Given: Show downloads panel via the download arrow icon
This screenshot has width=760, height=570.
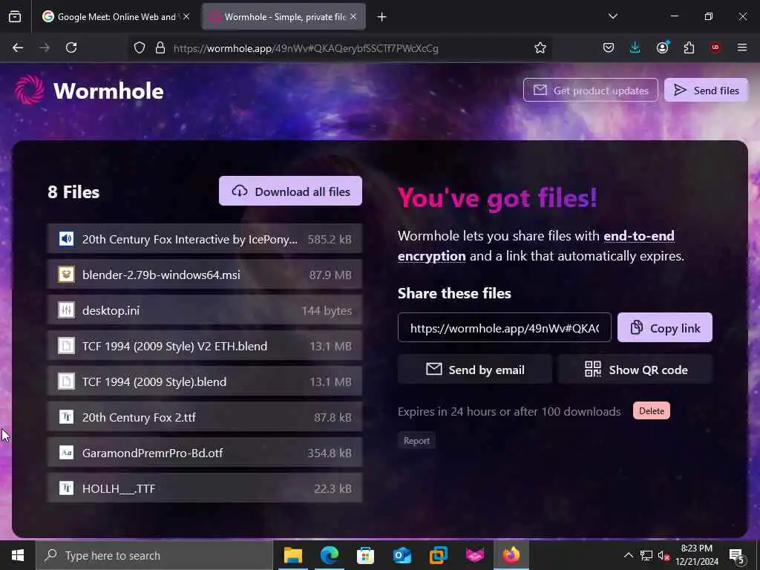Looking at the screenshot, I should [x=635, y=47].
